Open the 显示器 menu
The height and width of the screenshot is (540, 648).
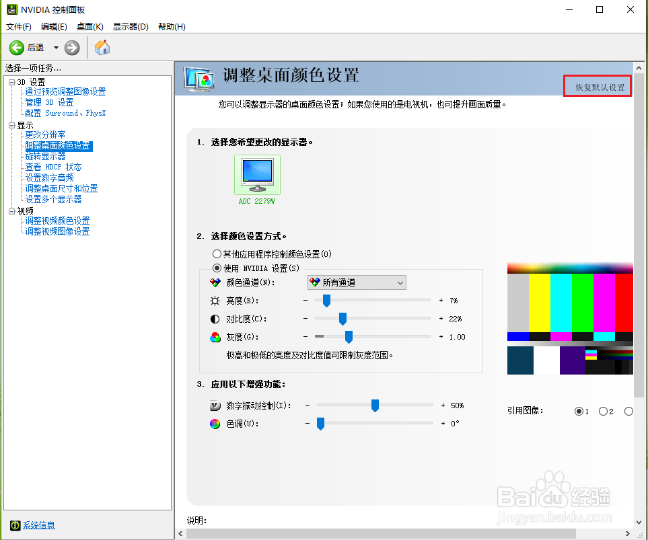click(131, 26)
